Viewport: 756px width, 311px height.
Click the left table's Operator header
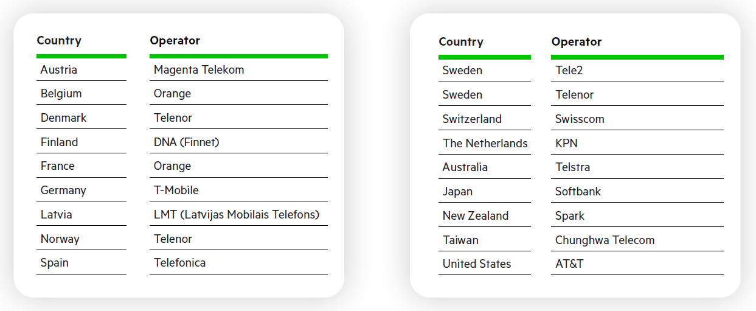[x=175, y=41]
